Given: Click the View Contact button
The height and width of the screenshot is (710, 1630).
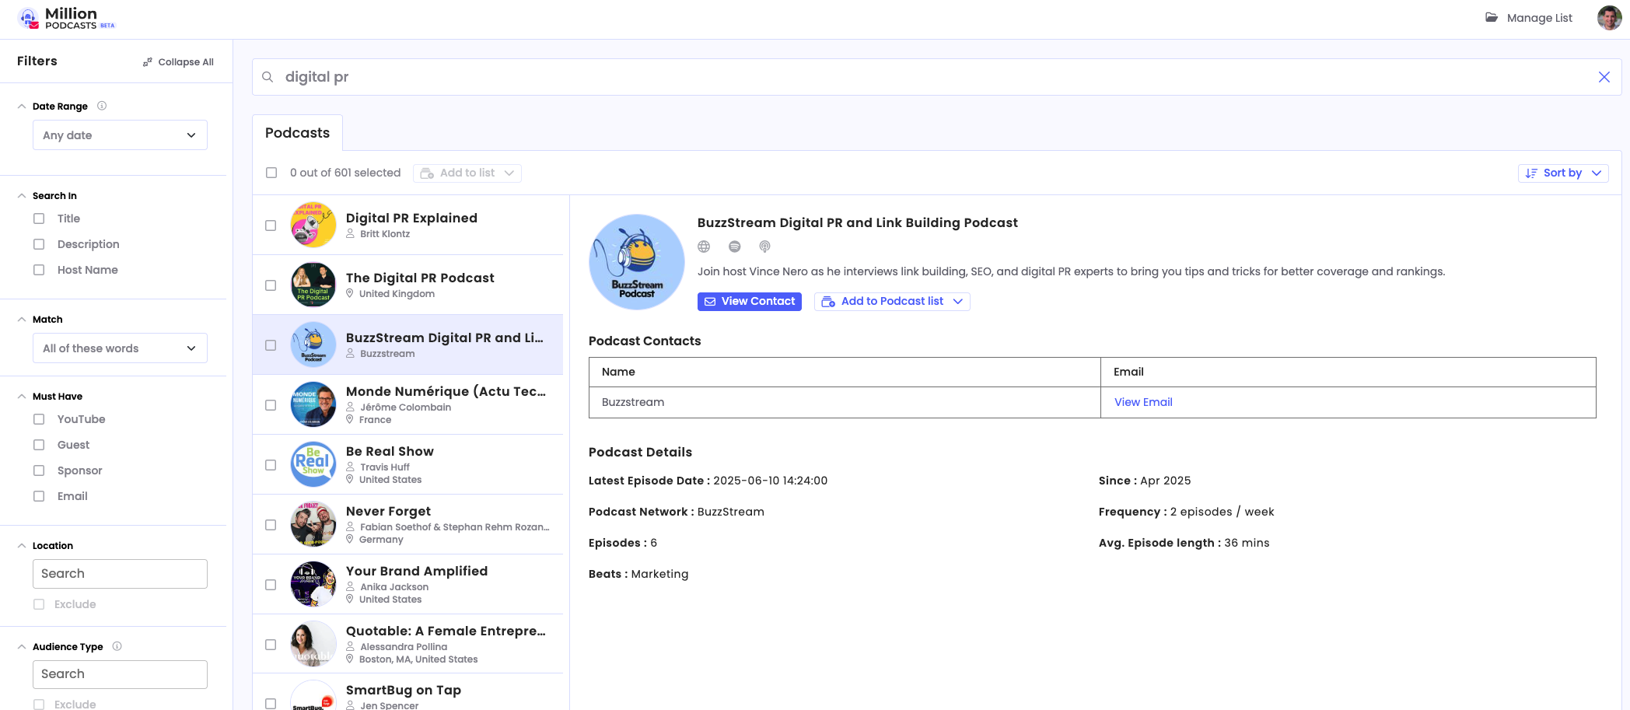Looking at the screenshot, I should tap(749, 302).
